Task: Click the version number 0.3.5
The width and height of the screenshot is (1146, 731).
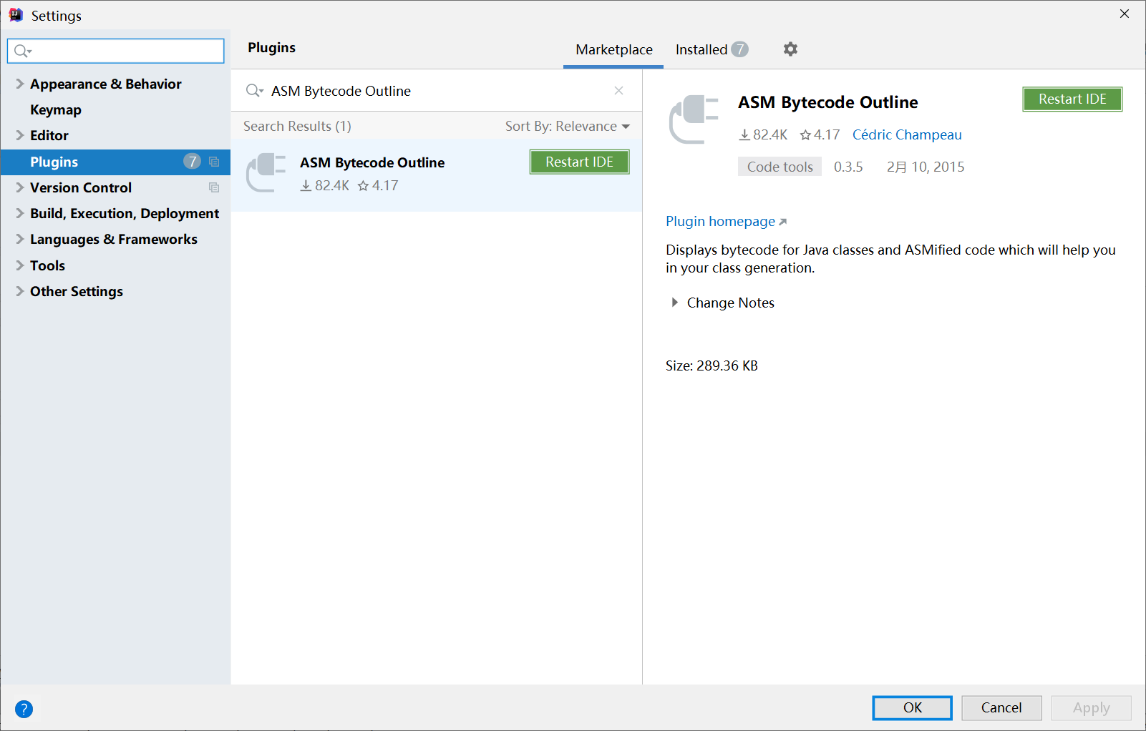Action: (848, 167)
